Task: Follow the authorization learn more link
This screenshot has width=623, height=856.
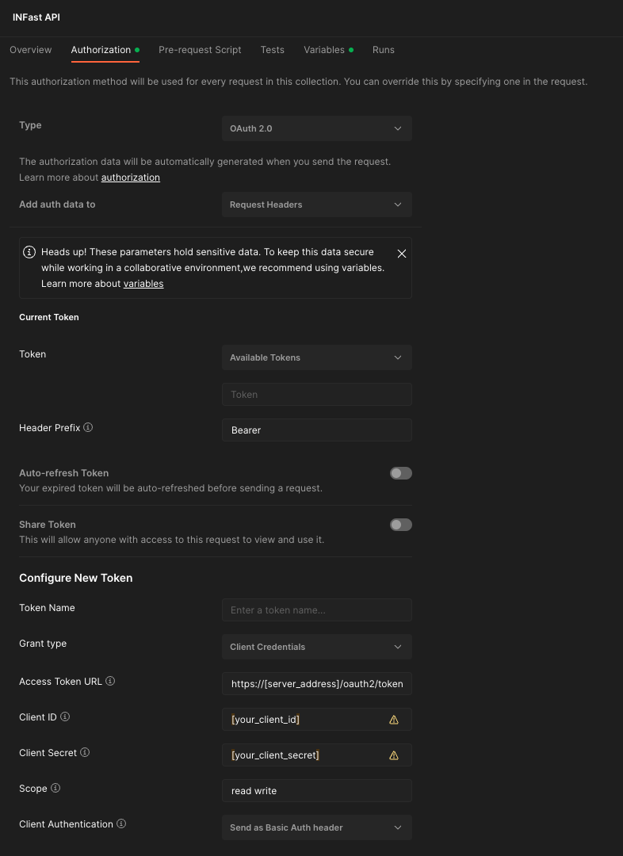Action: click(x=131, y=178)
